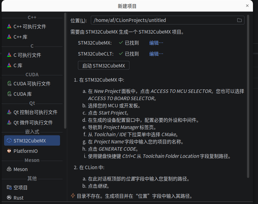Viewport: 258px width, 204px height.
Task: Click green checkmark next to STM32CubeMX
Action: [x=121, y=43]
